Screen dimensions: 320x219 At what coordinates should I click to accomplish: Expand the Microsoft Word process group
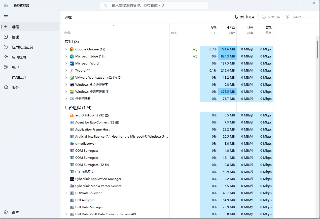tap(66, 64)
